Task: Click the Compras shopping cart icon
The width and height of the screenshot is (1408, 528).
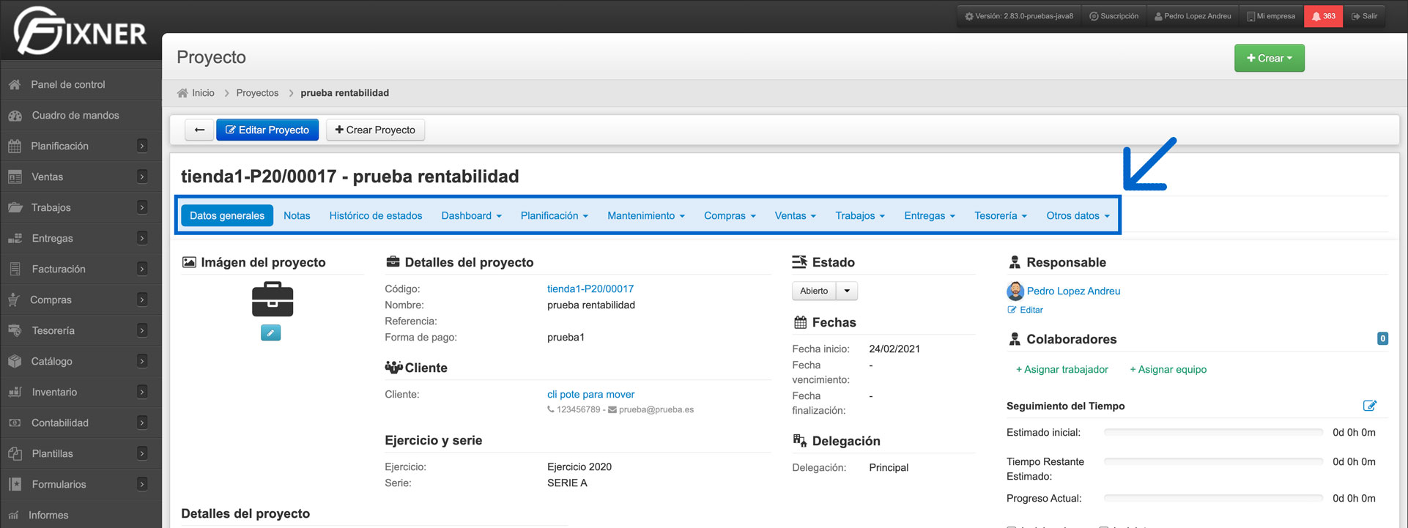Action: point(14,300)
